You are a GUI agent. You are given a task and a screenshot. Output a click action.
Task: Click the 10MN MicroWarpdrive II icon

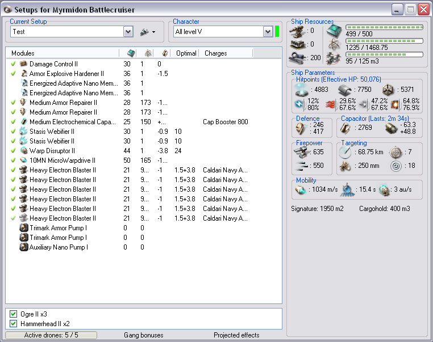[24, 161]
